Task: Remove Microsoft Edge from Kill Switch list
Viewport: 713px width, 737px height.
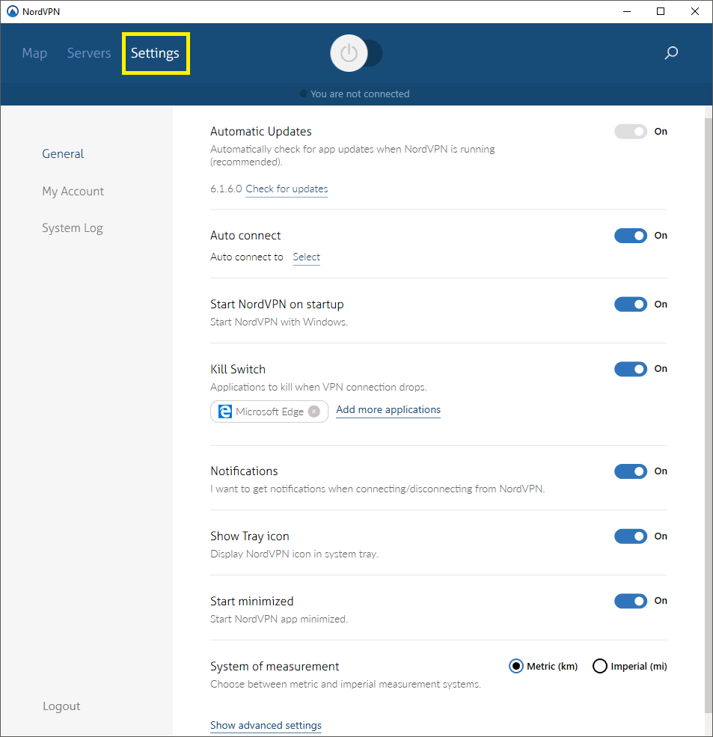Action: coord(314,412)
